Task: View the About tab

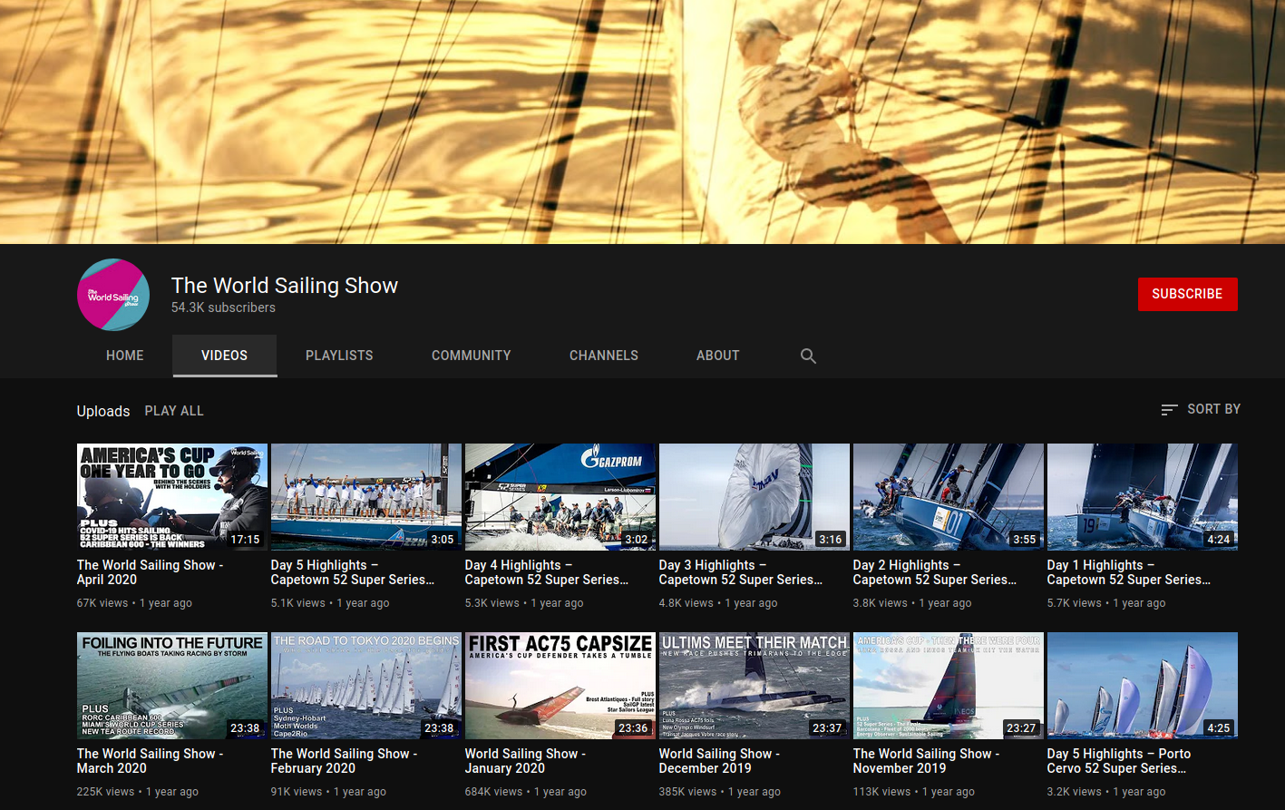Action: tap(718, 356)
